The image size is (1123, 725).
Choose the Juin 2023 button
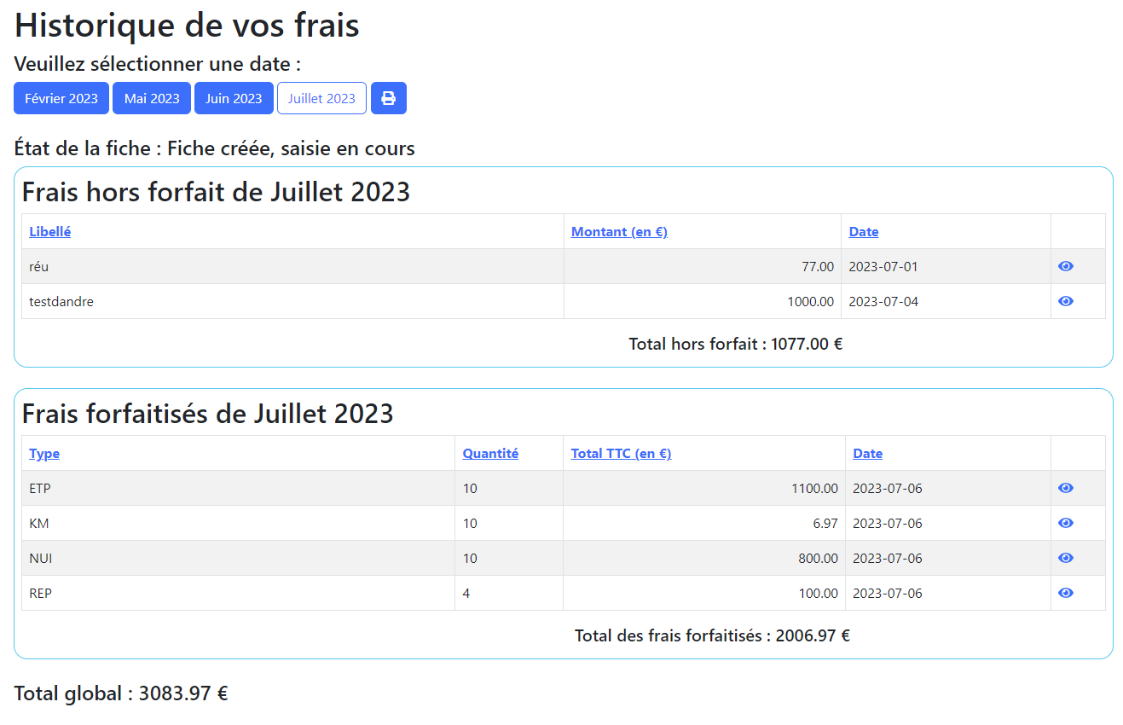[x=234, y=98]
